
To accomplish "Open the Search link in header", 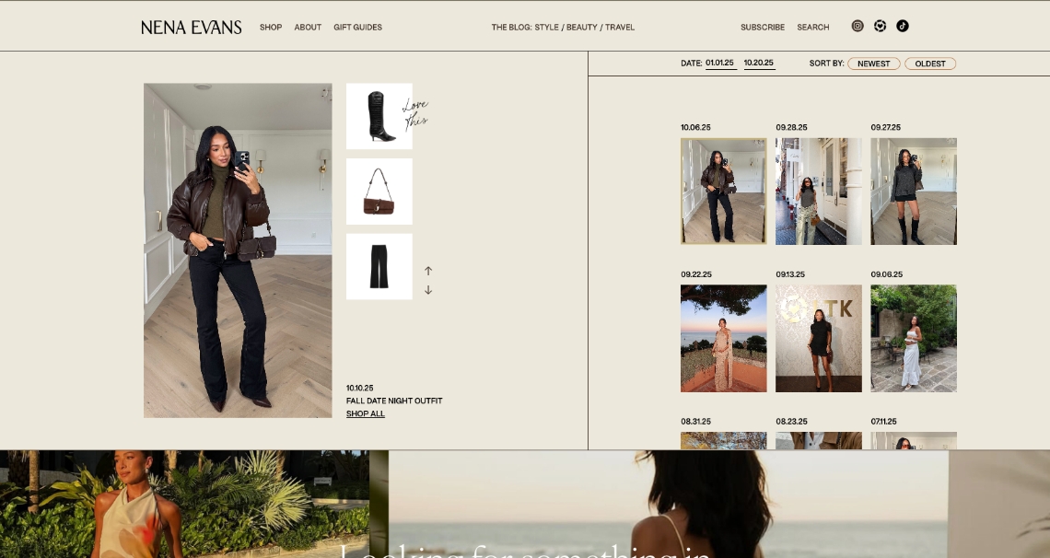I will pos(813,28).
